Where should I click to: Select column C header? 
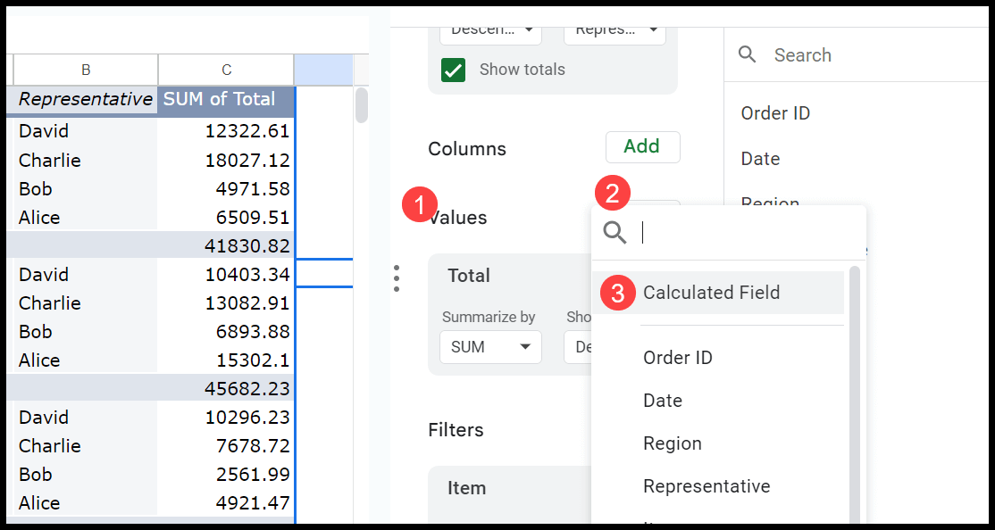227,70
